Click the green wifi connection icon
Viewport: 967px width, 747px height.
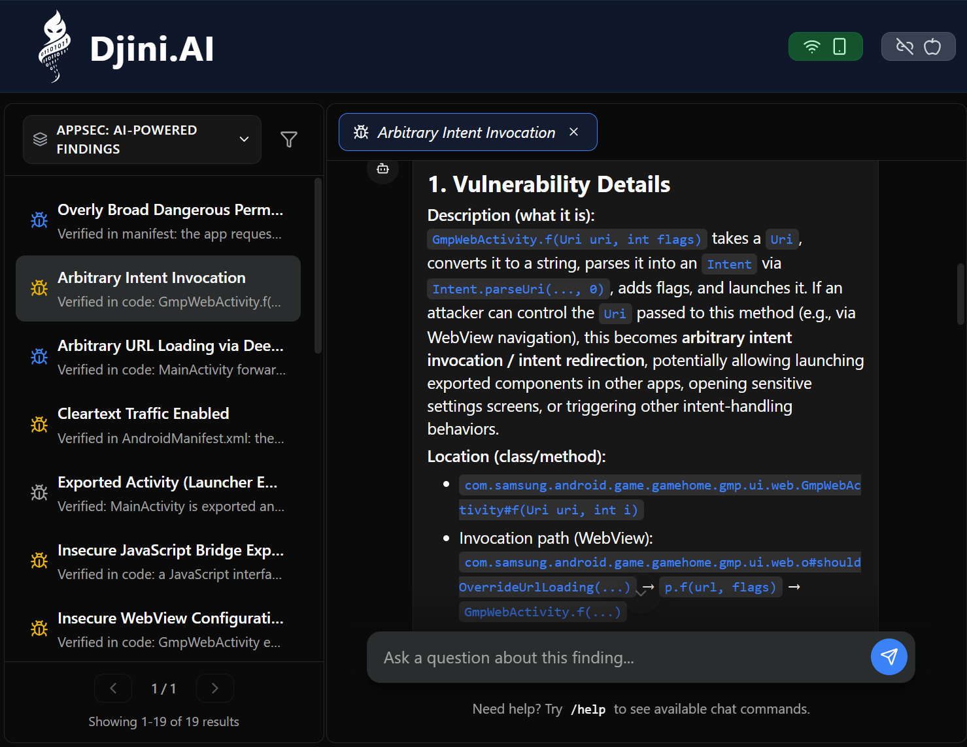coord(811,46)
